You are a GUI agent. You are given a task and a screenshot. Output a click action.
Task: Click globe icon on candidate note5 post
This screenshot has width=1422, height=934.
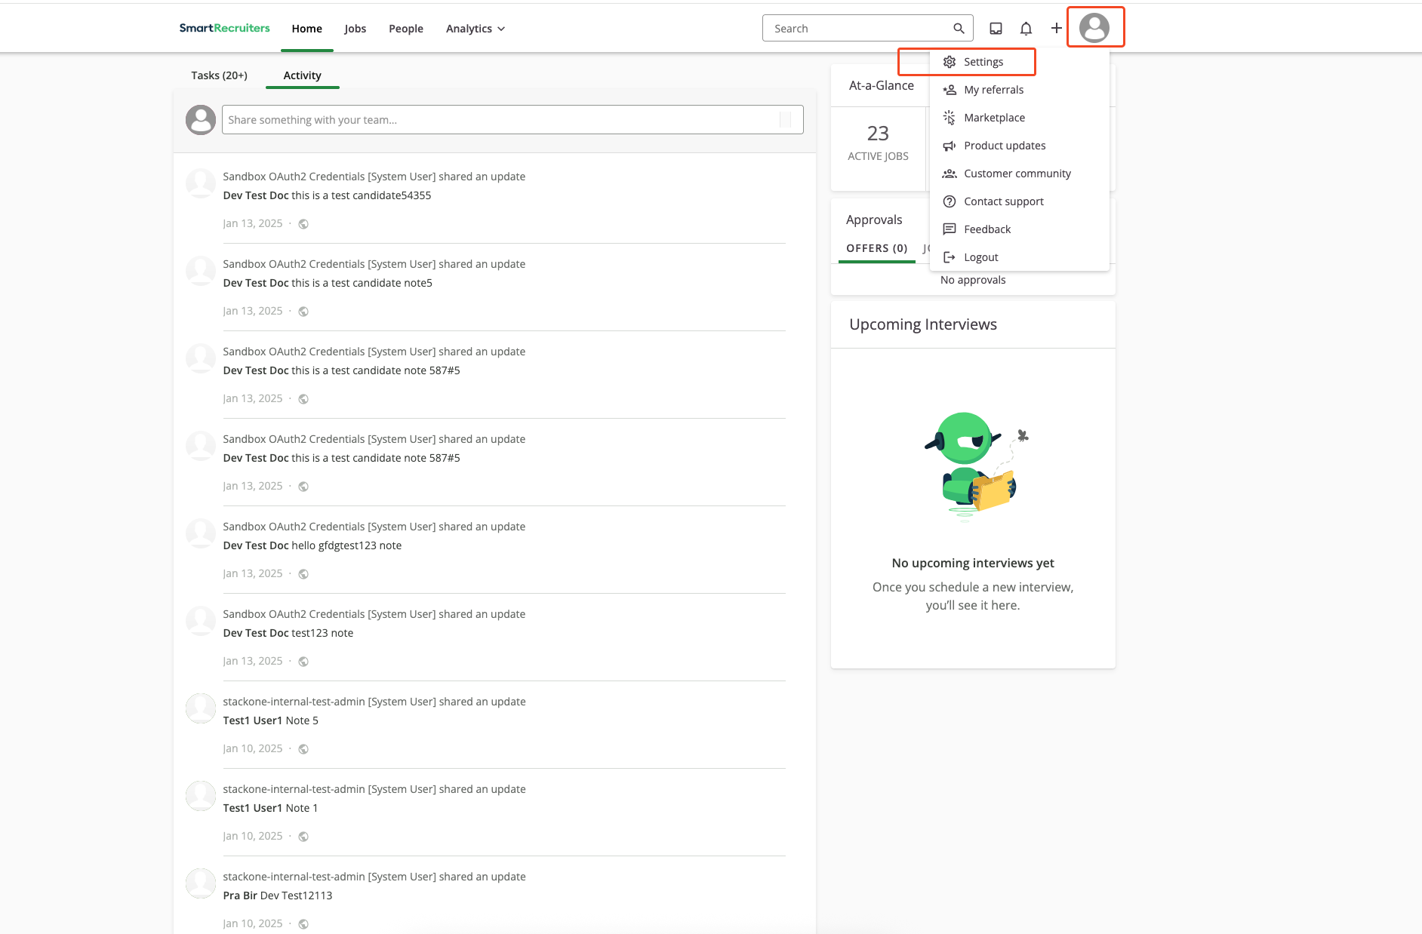coord(303,312)
